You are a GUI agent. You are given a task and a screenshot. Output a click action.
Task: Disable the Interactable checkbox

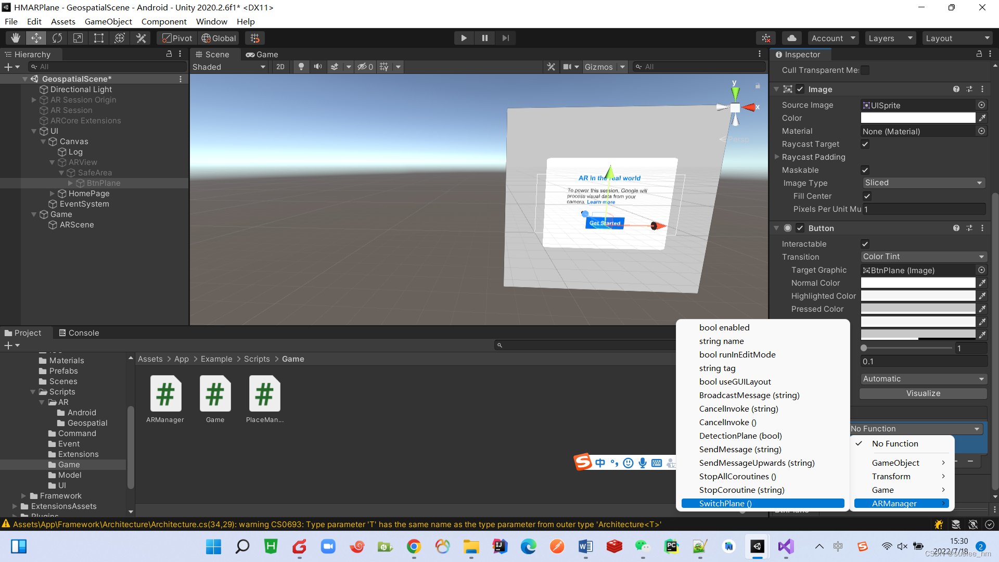click(865, 244)
